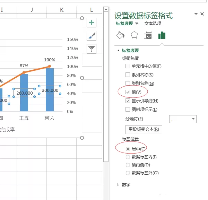Viewport: 208px width, 200px height.
Task: Click the 160% secondary axis label
Action: click(72, 40)
